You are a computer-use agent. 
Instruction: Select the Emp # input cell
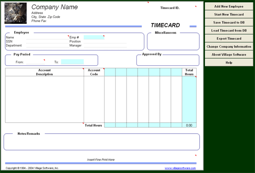click(94, 37)
